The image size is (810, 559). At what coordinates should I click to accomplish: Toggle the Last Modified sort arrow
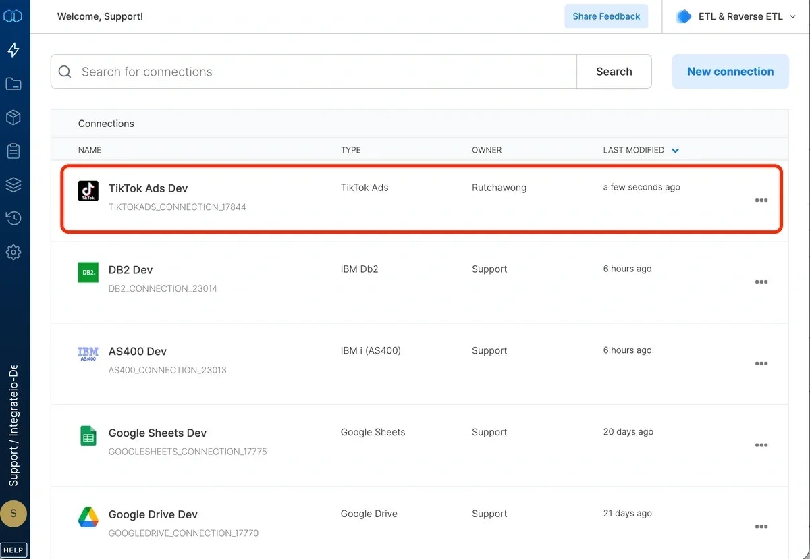pyautogui.click(x=675, y=150)
